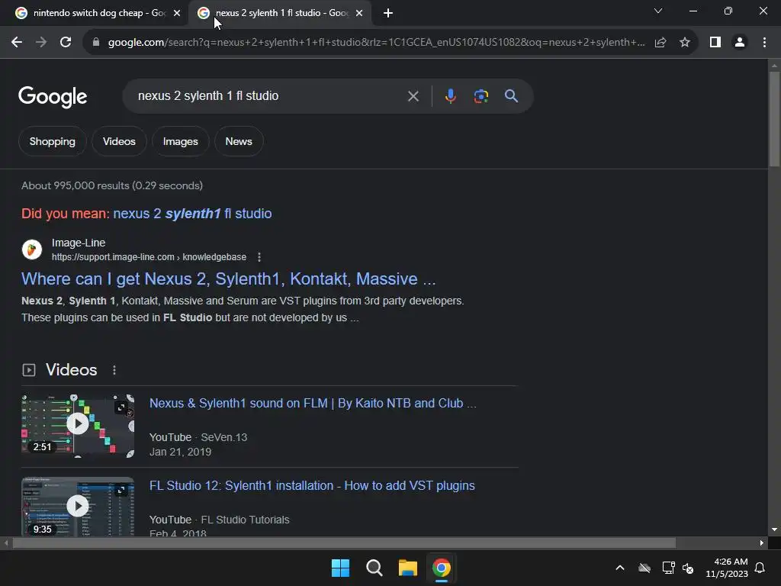Open the tab search dropdown arrow
The height and width of the screenshot is (586, 781).
click(x=658, y=11)
